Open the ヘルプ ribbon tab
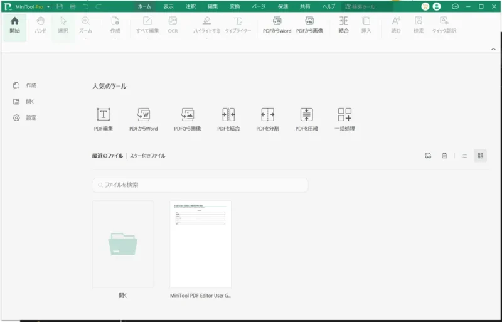Viewport: 502px width, 322px height. click(329, 6)
